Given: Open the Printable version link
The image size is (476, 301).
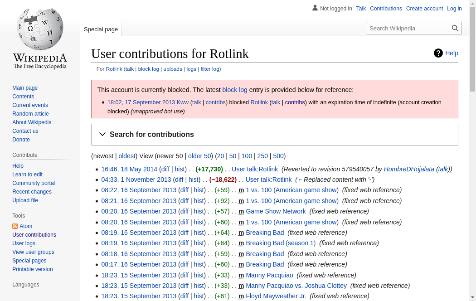Looking at the screenshot, I should [x=33, y=269].
